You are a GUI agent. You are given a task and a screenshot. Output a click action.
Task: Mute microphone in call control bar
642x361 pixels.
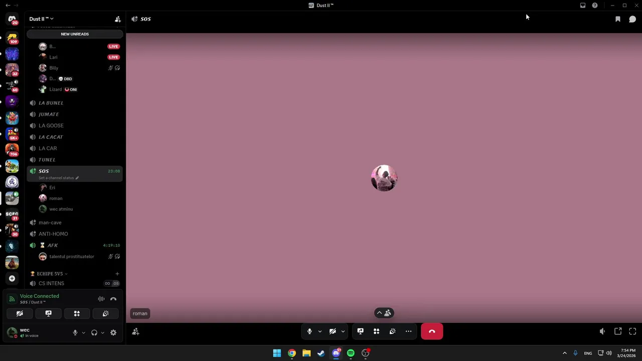tap(309, 331)
